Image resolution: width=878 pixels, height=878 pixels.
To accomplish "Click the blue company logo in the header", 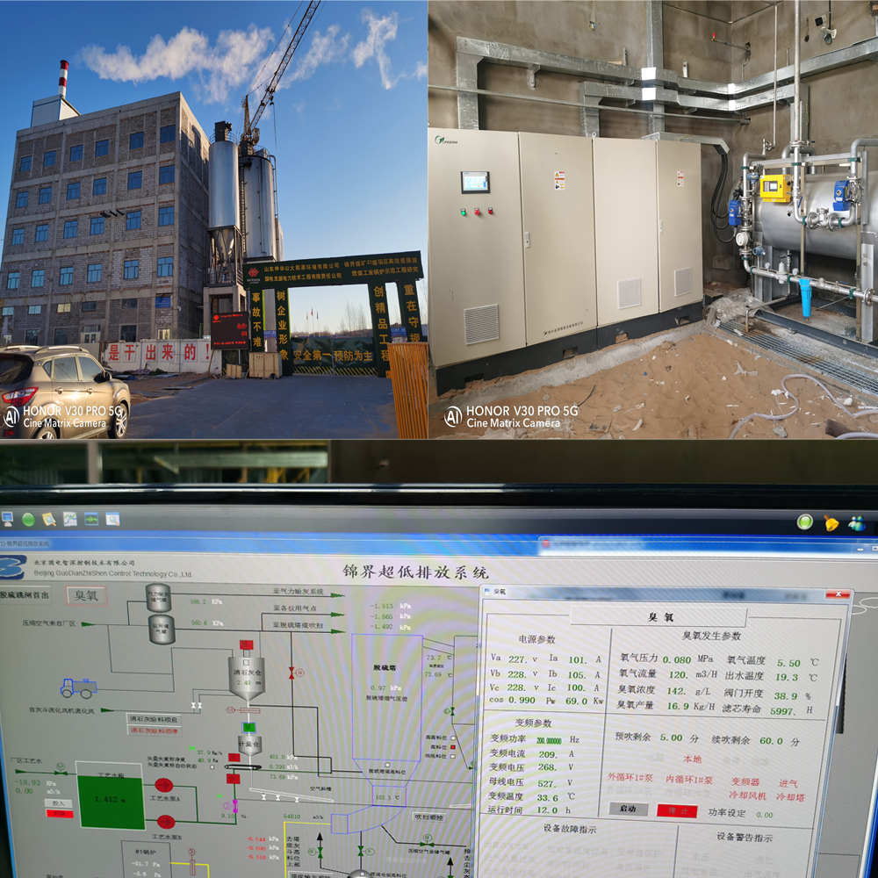I will [12, 567].
